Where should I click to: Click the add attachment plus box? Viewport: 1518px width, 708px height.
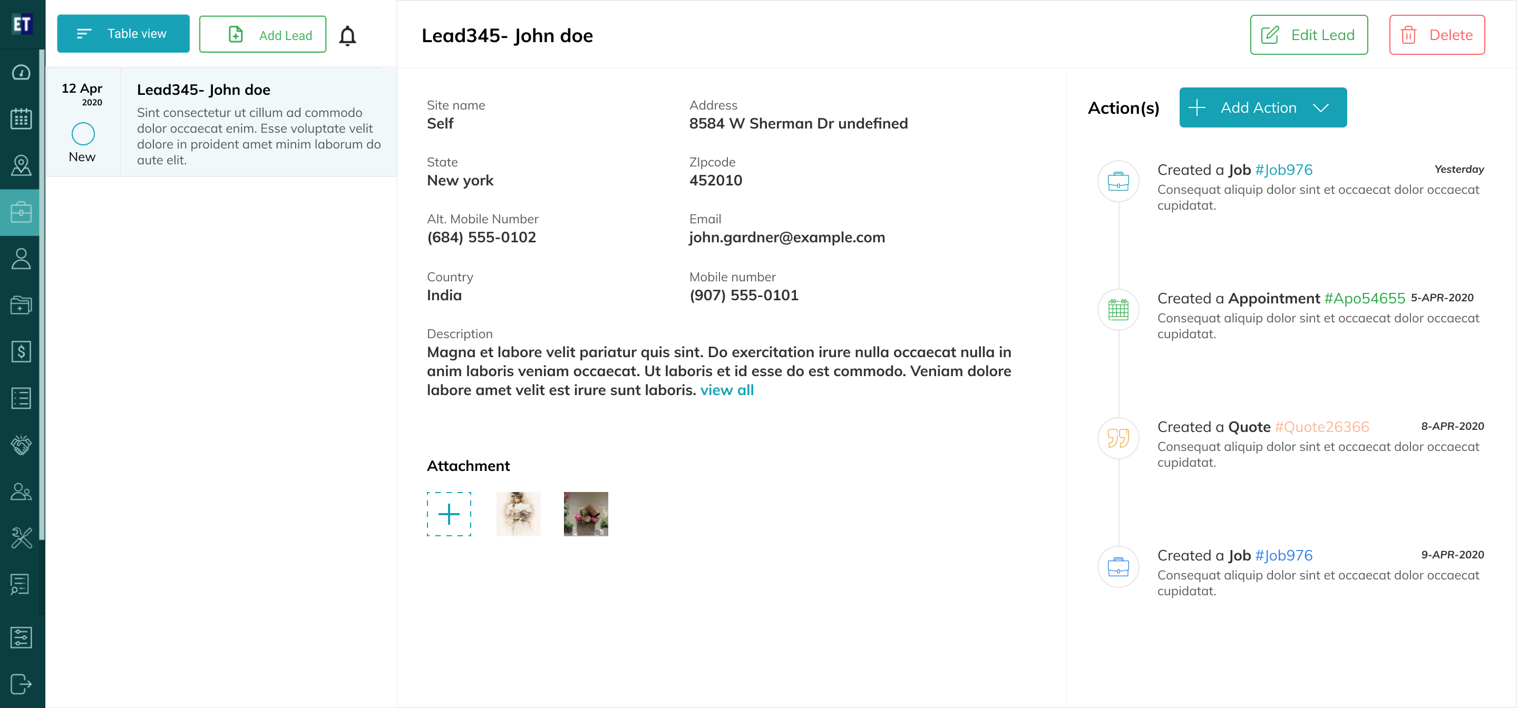(449, 514)
